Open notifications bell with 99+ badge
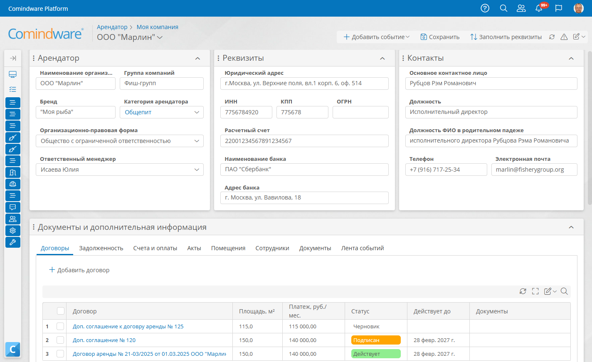Image resolution: width=592 pixels, height=362 pixels. tap(539, 8)
